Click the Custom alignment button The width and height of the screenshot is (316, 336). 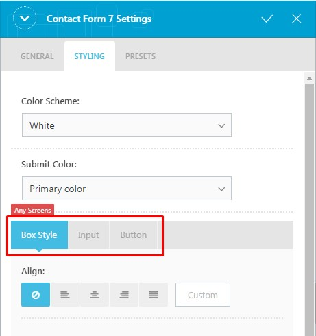click(203, 295)
